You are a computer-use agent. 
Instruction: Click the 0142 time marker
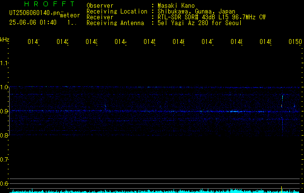(62, 41)
